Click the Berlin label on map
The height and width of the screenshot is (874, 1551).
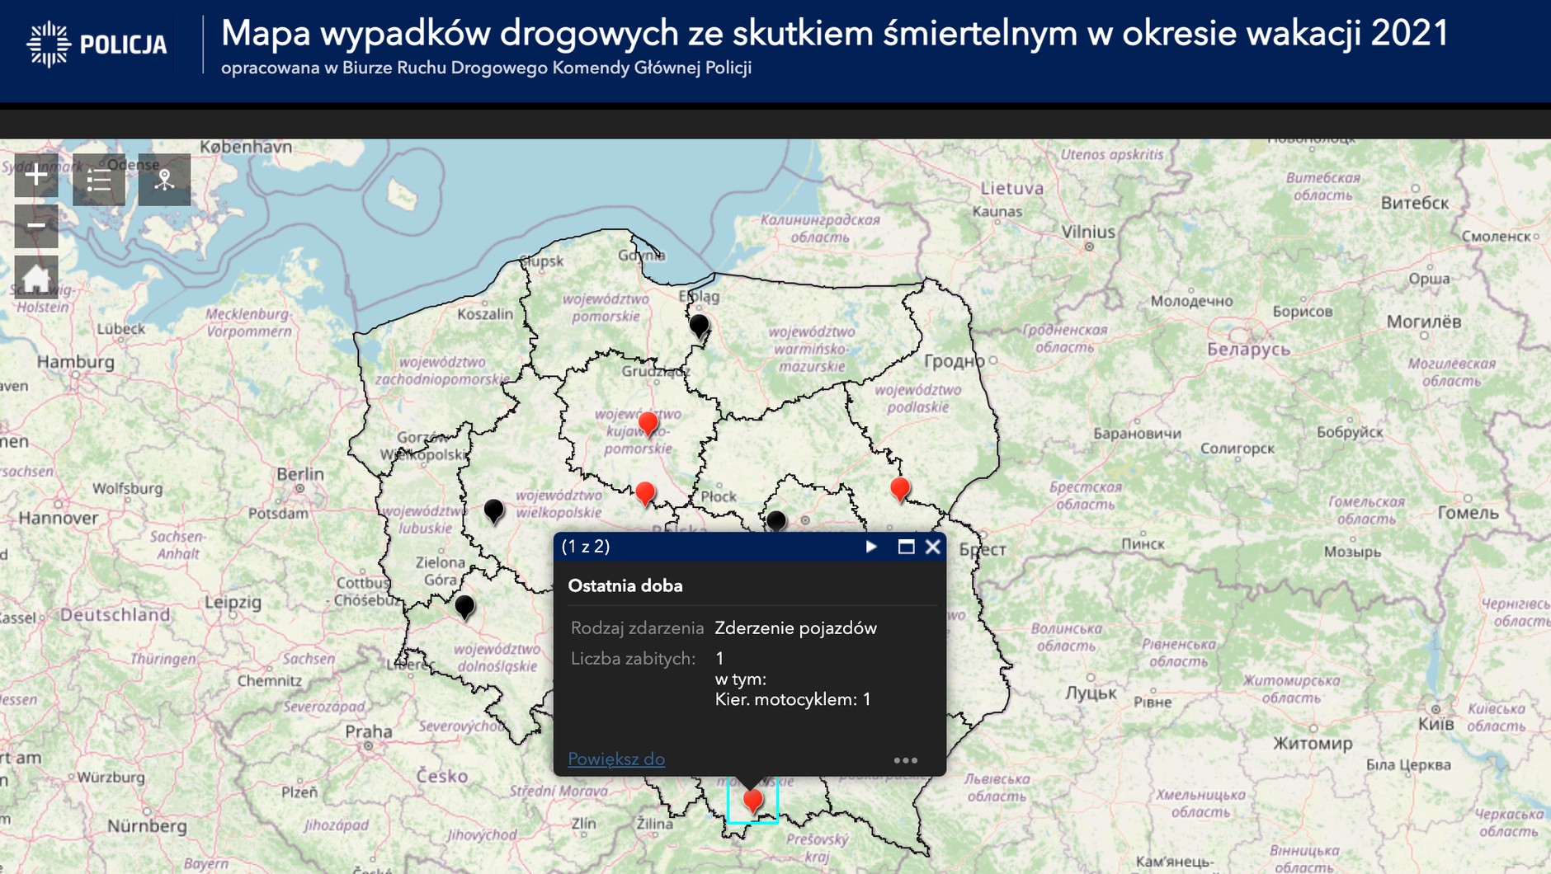tap(300, 474)
